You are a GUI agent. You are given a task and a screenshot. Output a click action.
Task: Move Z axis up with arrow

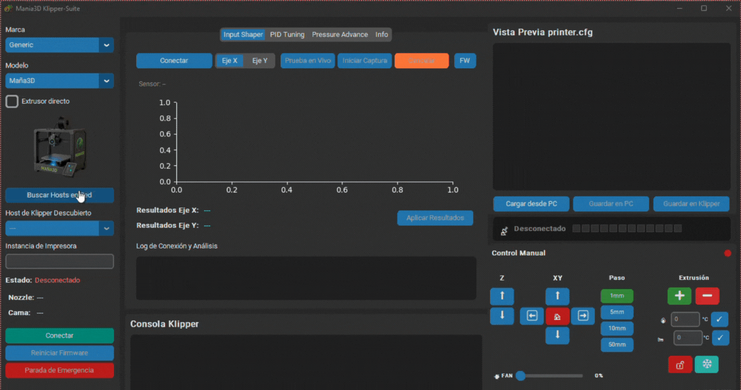tap(502, 296)
